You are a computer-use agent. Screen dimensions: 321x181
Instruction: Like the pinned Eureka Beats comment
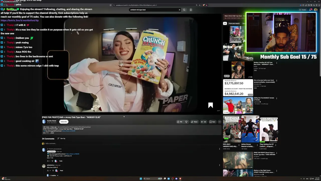48,161
